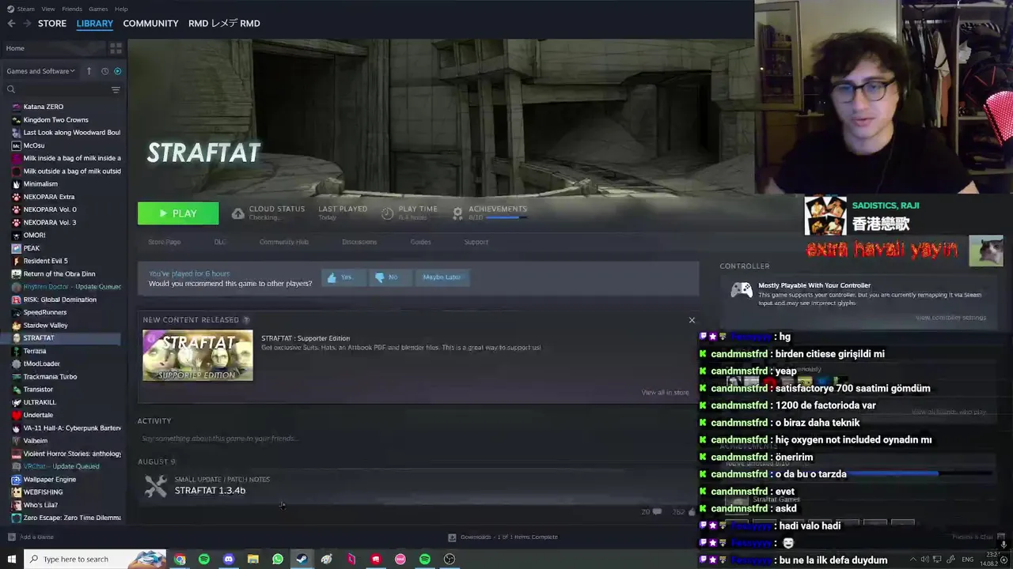This screenshot has height=569, width=1013.
Task: Open the STRAFTAT 1.3.4b patch notes
Action: tap(210, 491)
